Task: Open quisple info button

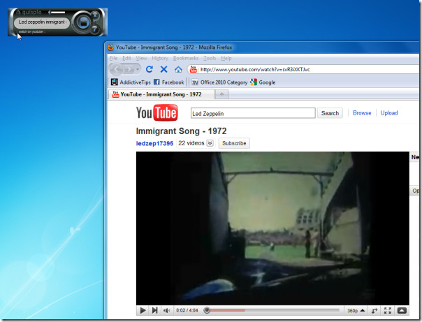Action: coord(95,29)
